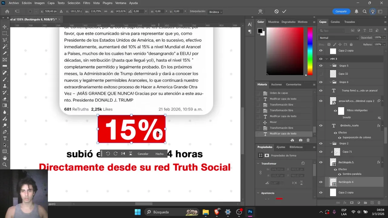
Task: Rotate clockwise in the floating transform bar
Action: click(115, 154)
